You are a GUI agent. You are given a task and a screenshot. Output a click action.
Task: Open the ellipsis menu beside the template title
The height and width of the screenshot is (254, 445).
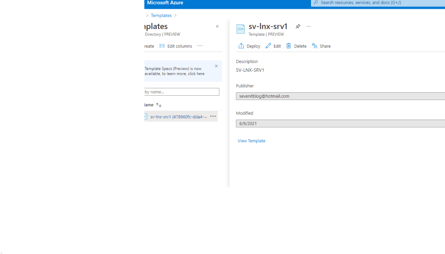pos(309,27)
